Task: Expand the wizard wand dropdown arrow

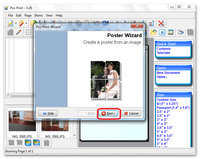Action: click(x=26, y=23)
